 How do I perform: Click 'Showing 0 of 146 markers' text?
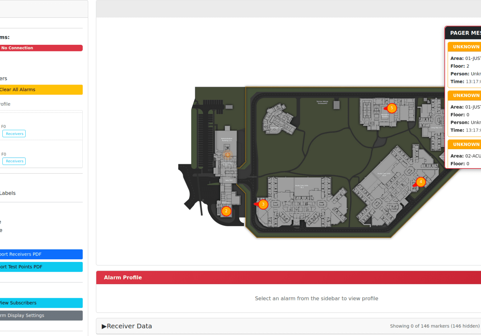pos(435,326)
